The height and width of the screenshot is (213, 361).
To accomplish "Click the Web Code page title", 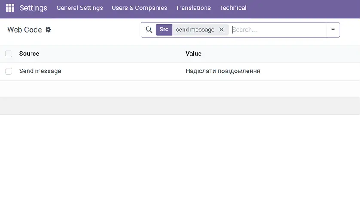I will (x=24, y=30).
